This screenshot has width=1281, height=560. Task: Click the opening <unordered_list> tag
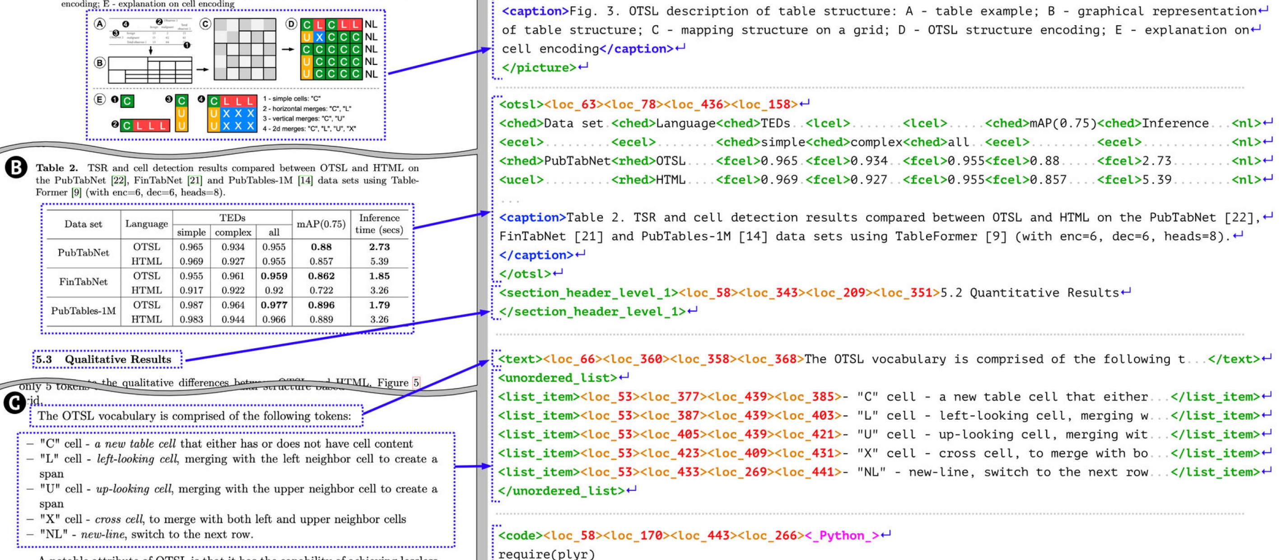(557, 378)
